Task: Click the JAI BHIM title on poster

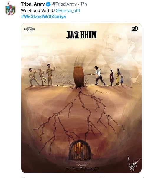Action: tap(81, 35)
